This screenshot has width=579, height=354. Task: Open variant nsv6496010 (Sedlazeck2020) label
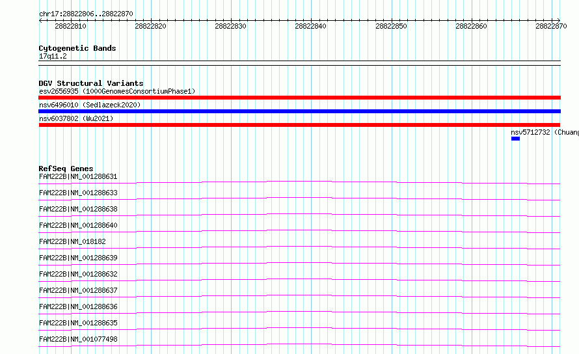coord(90,105)
